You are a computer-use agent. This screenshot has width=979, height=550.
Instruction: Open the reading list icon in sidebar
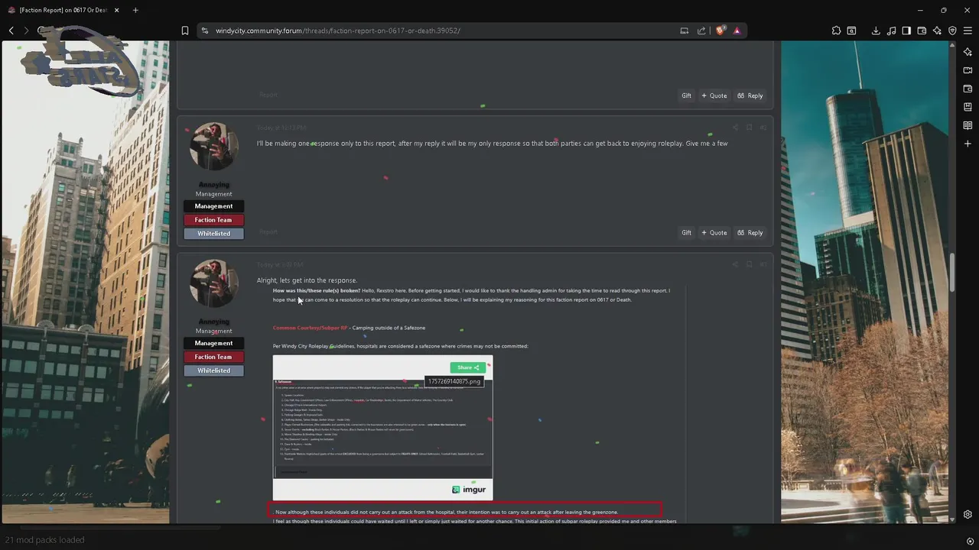[x=968, y=125]
